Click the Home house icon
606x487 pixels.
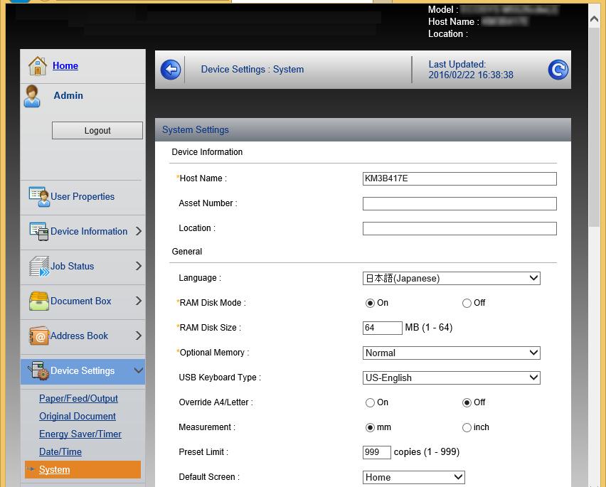38,65
